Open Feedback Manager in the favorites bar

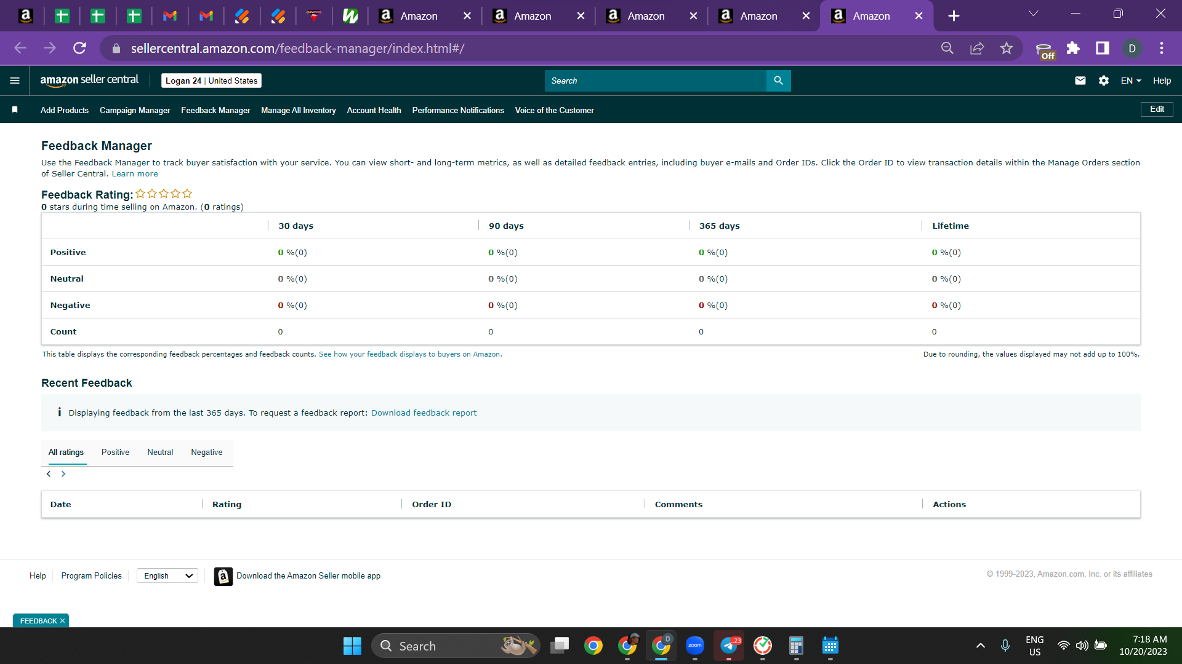point(215,110)
